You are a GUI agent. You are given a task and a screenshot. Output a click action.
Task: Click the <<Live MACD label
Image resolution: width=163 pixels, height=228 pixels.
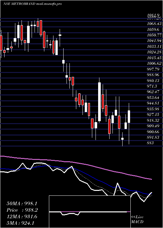pyautogui.click(x=137, y=219)
